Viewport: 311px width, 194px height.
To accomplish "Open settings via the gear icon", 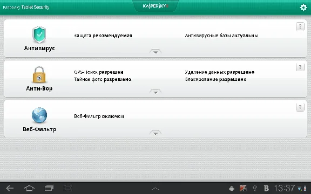I will click(303, 8).
